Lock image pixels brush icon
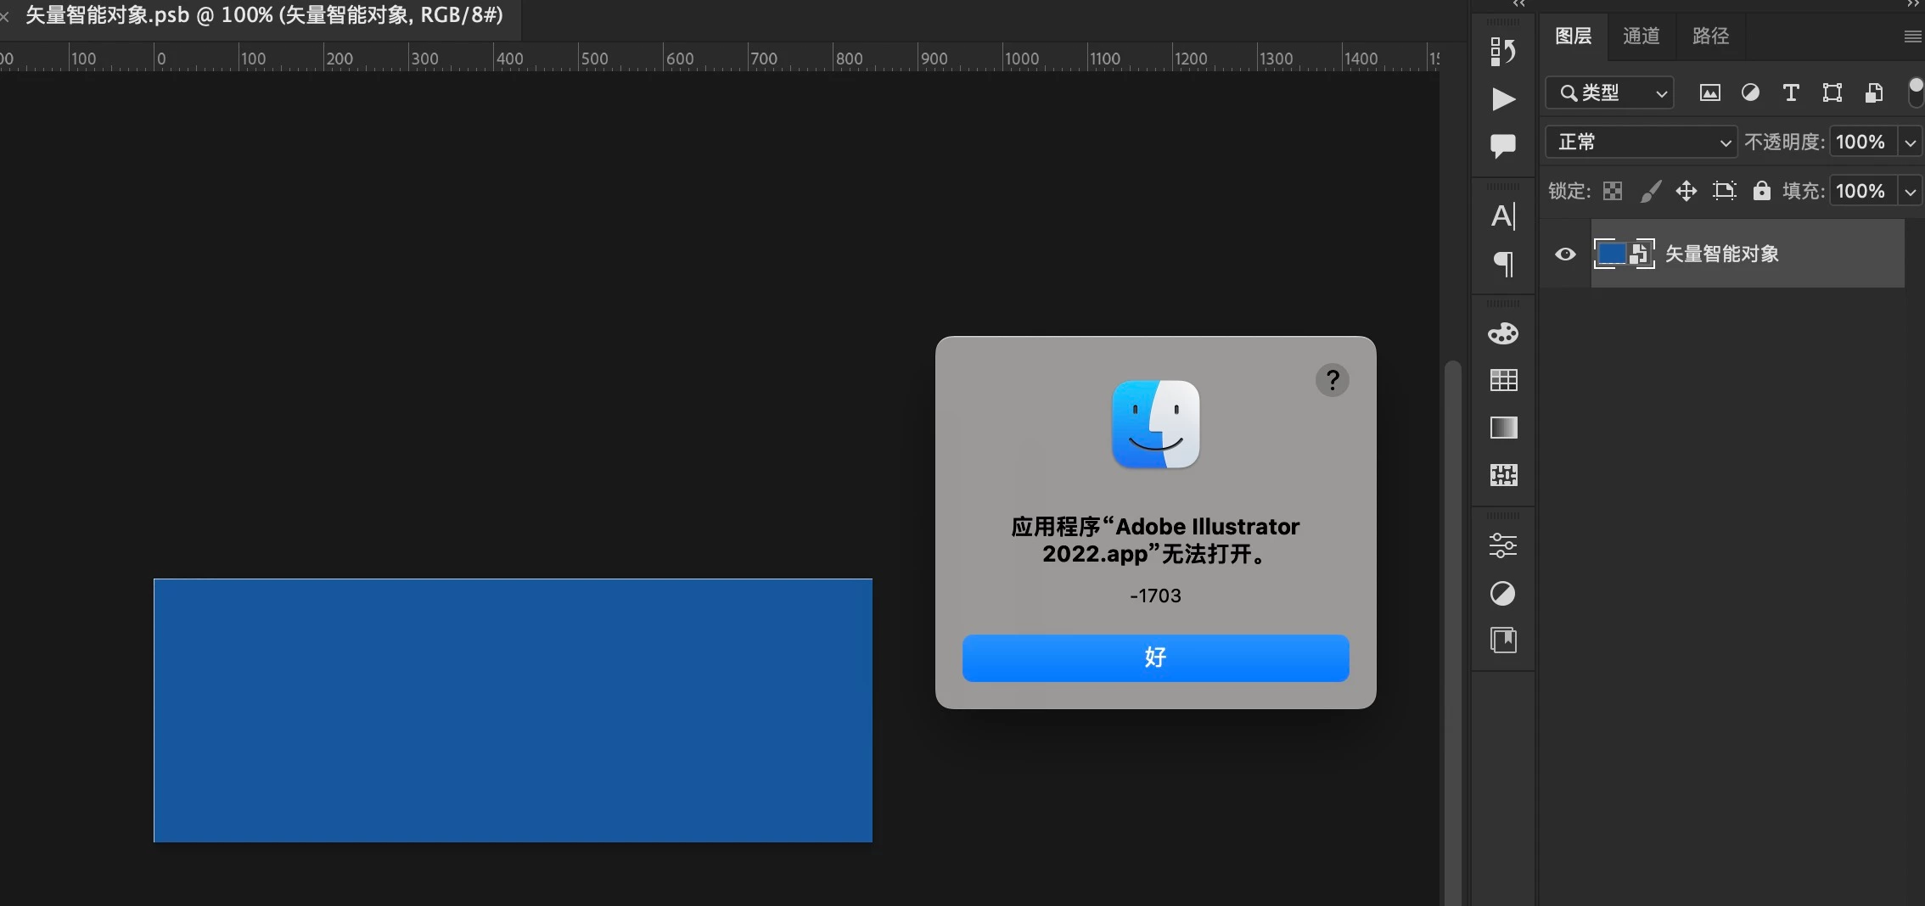This screenshot has height=906, width=1925. (1650, 191)
